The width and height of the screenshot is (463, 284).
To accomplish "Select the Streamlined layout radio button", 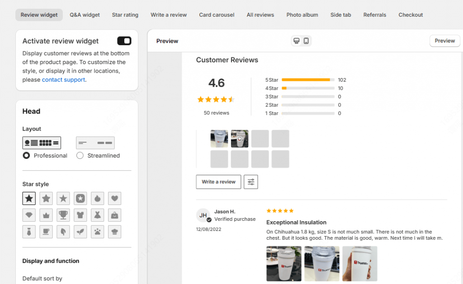I will (x=80, y=155).
